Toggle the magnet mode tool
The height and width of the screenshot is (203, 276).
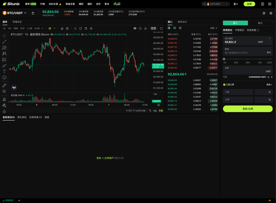click(4, 99)
